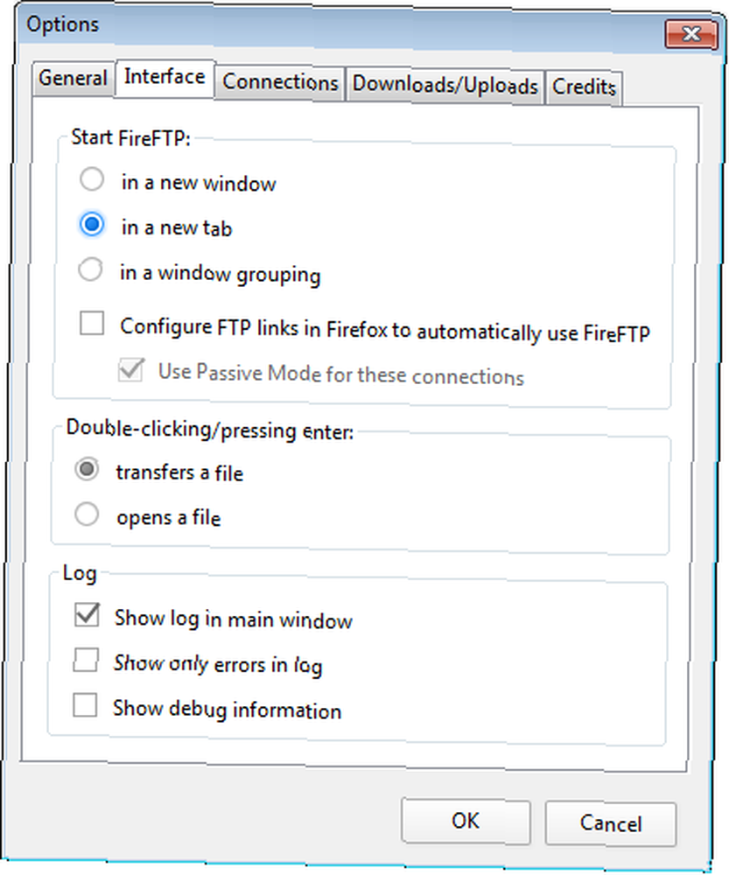Open the Credits tab
729x875 pixels.
point(584,87)
